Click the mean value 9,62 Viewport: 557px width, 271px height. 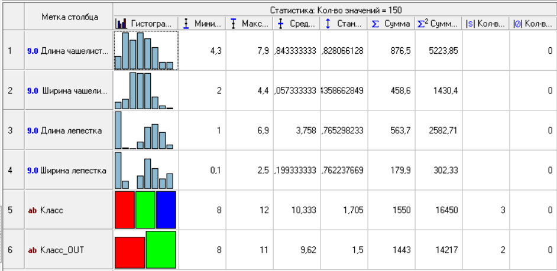[x=307, y=250]
